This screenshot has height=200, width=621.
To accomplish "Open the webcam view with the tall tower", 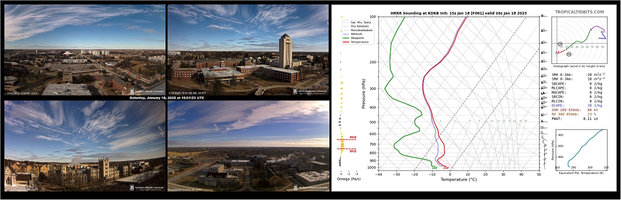I will click(x=249, y=50).
